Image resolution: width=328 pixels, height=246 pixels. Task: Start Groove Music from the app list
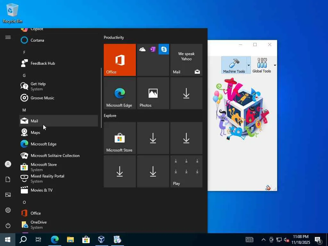(x=59, y=98)
